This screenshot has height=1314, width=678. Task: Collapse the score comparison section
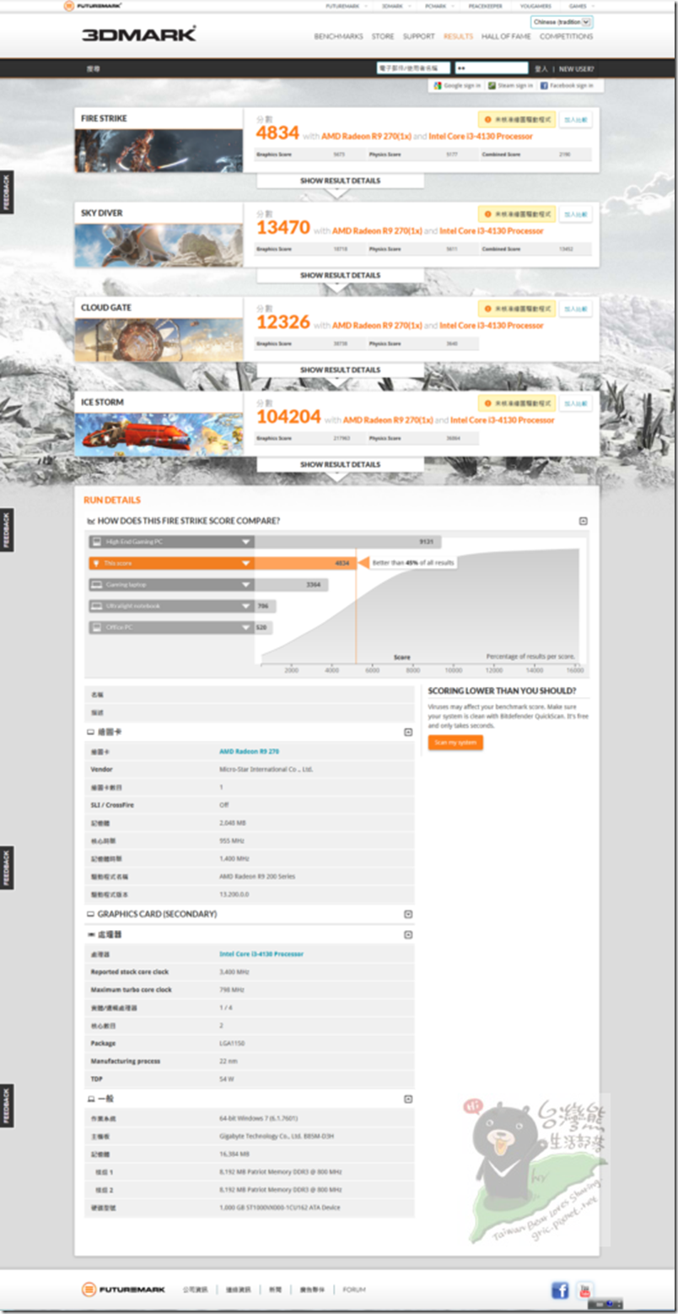click(x=583, y=522)
